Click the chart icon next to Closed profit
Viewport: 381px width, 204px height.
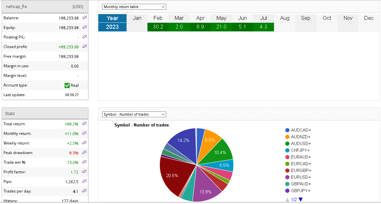coord(85,46)
